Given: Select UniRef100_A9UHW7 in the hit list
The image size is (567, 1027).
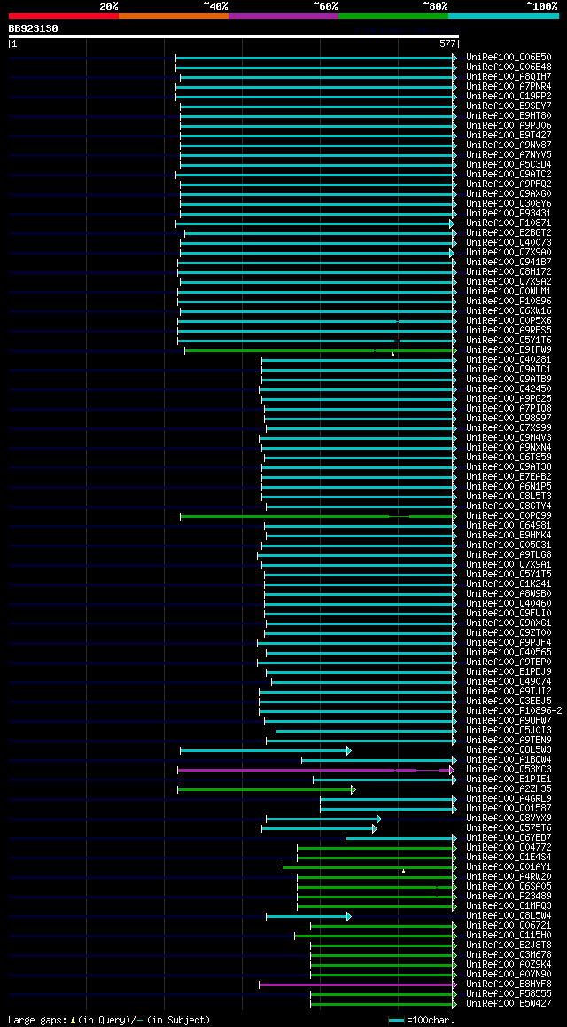Looking at the screenshot, I should tap(509, 721).
